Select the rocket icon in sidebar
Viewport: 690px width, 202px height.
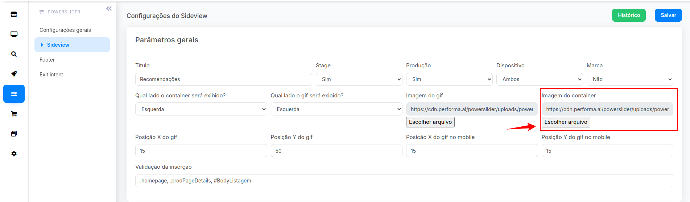[x=14, y=74]
